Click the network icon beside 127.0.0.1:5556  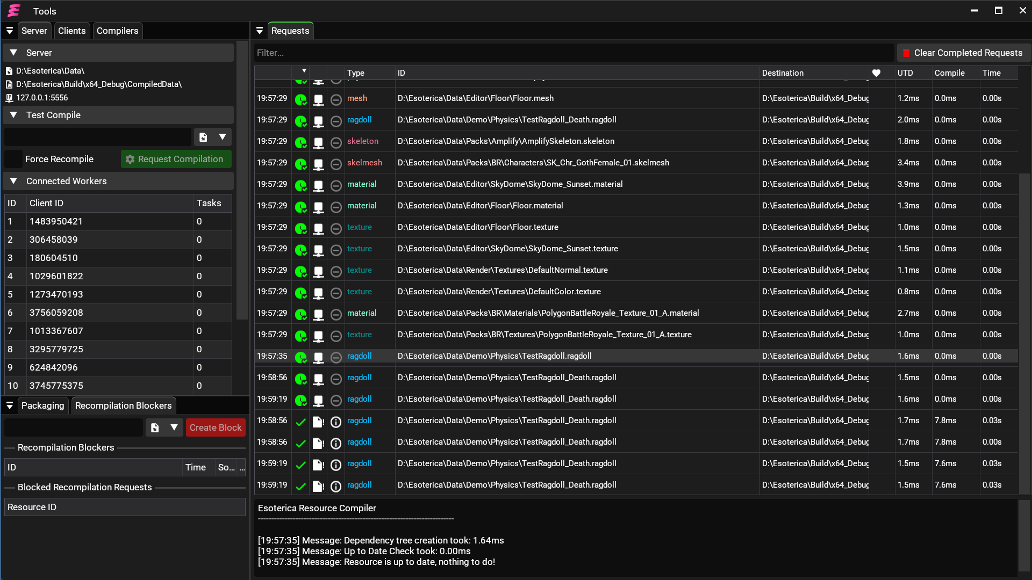[x=9, y=98]
